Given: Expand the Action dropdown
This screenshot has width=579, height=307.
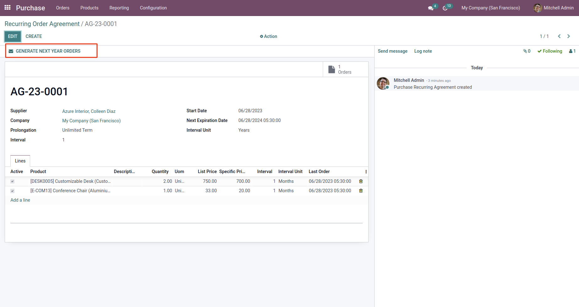Looking at the screenshot, I should coord(268,36).
